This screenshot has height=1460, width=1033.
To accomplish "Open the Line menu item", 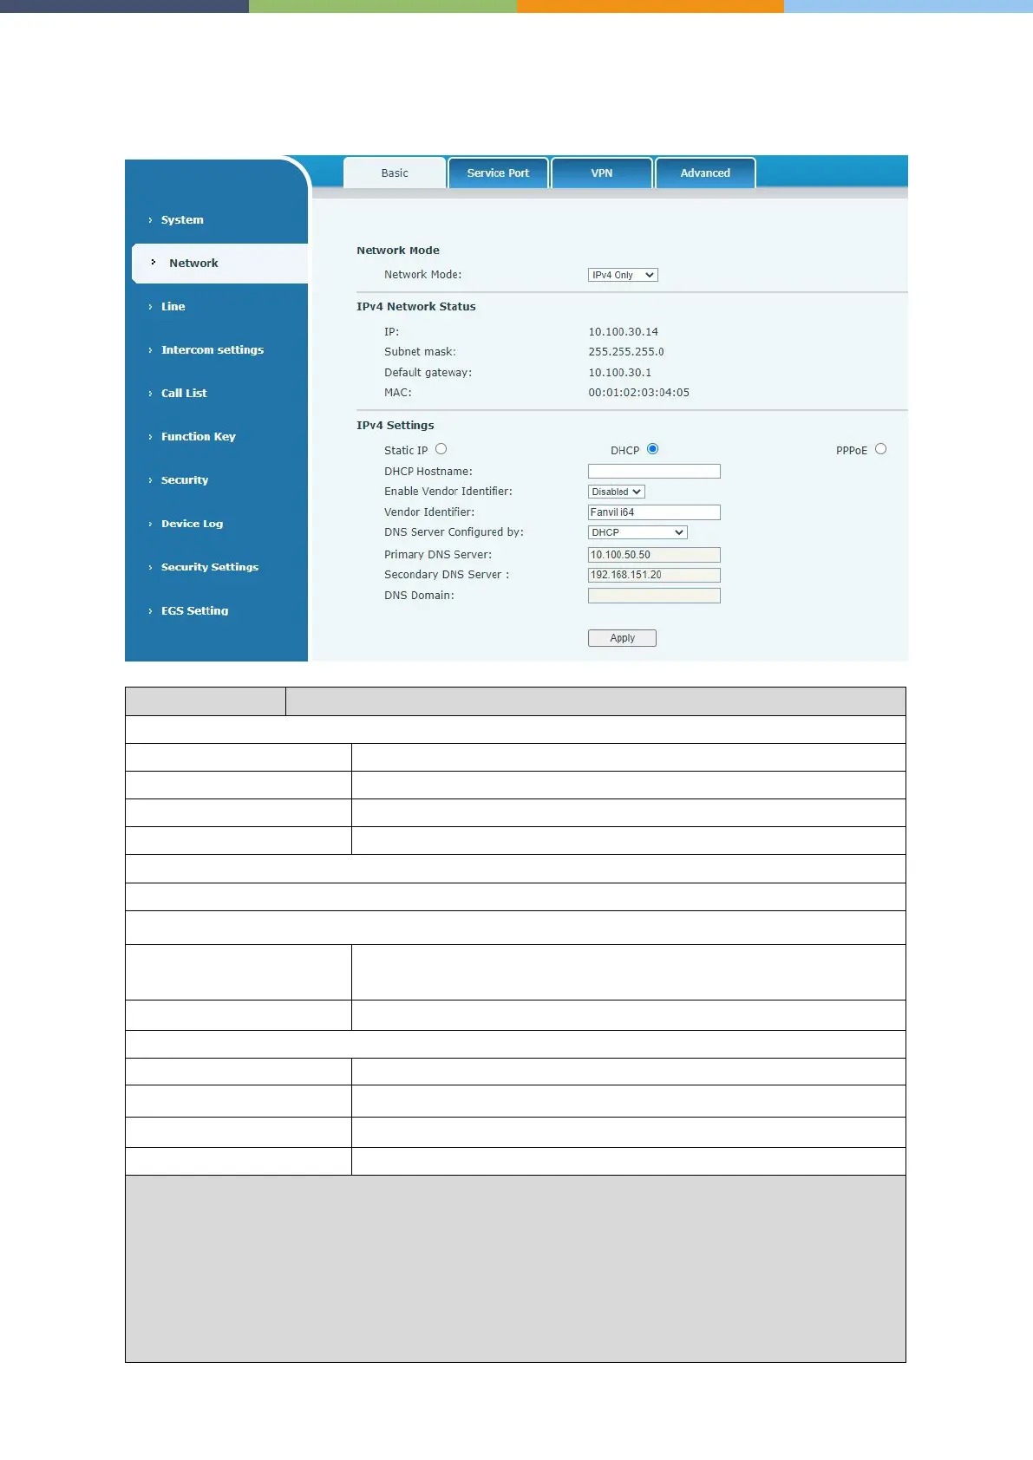I will point(173,307).
